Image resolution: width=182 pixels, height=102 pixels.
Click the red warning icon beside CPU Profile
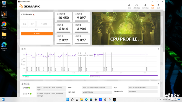tap(34, 14)
